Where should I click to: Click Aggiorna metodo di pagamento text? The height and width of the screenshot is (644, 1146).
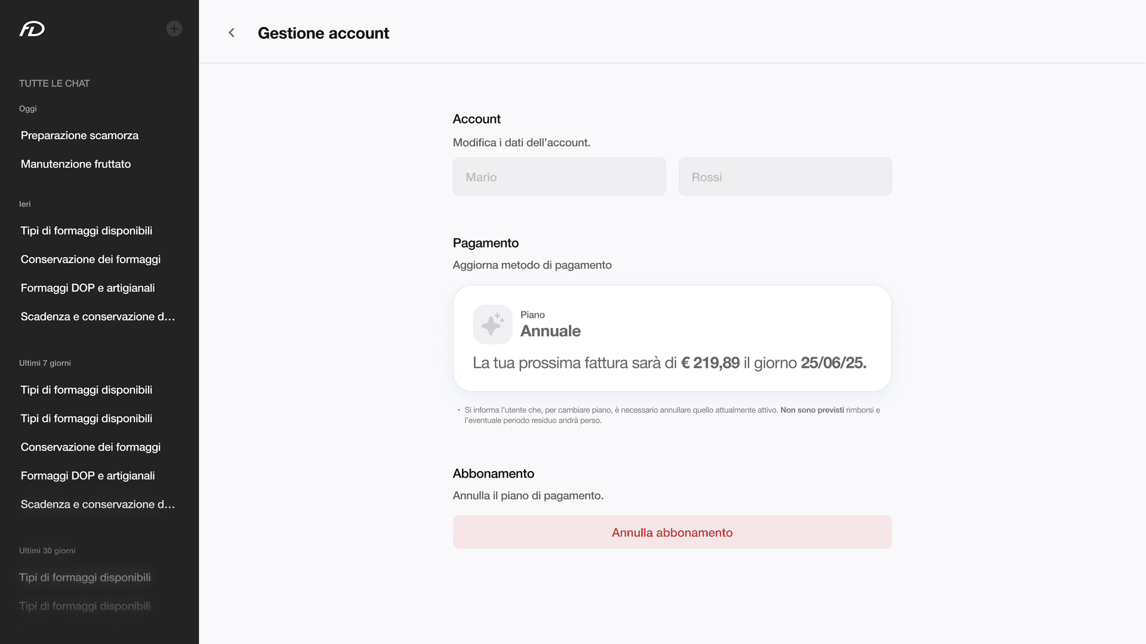[x=532, y=265]
